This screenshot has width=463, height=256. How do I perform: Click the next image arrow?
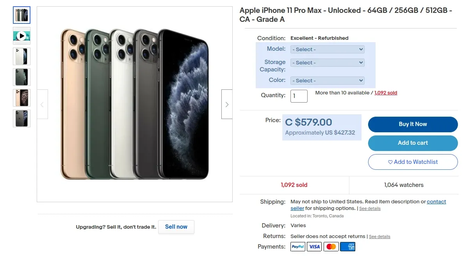pyautogui.click(x=226, y=104)
